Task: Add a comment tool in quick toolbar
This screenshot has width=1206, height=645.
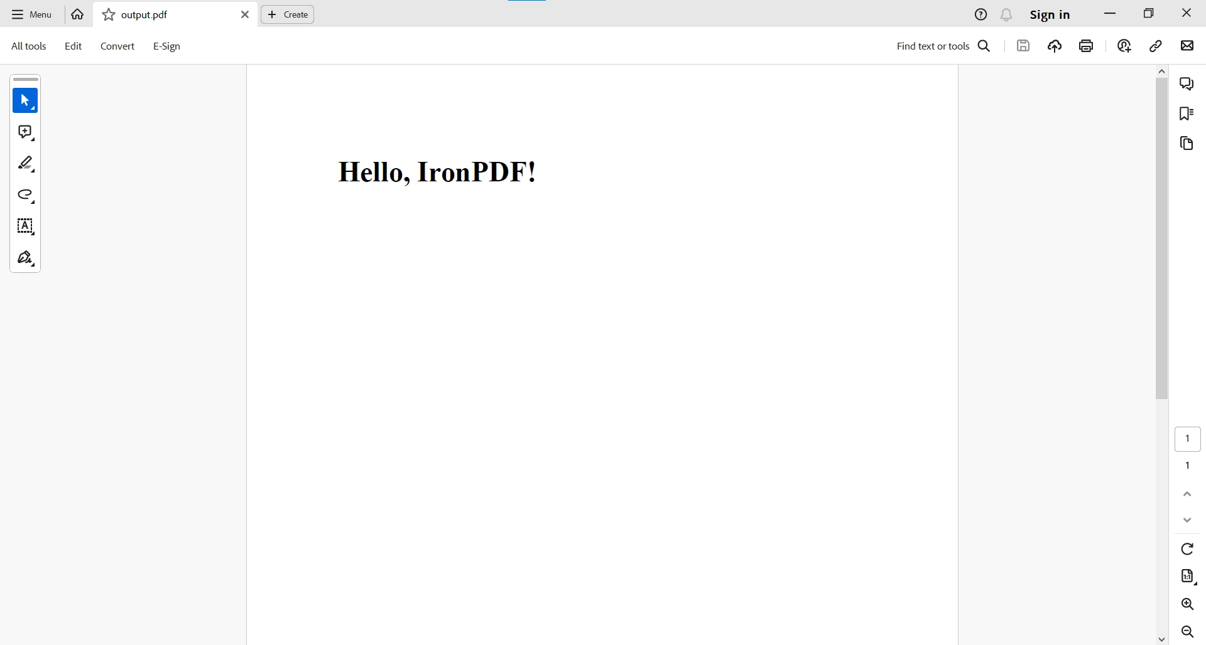Action: click(25, 132)
